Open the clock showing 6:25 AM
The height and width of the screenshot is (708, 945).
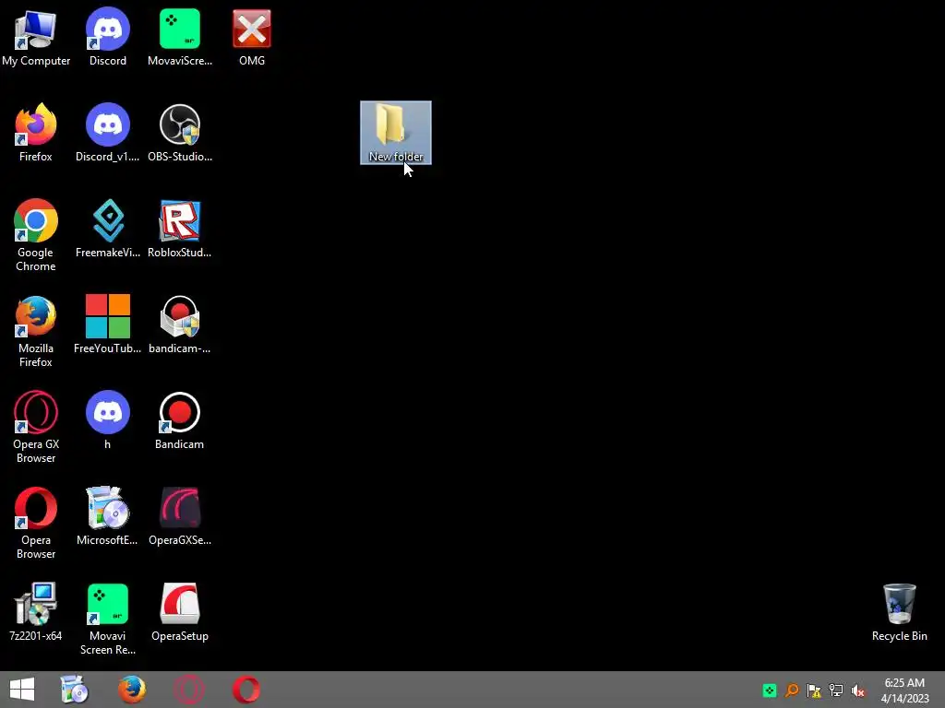[904, 690]
